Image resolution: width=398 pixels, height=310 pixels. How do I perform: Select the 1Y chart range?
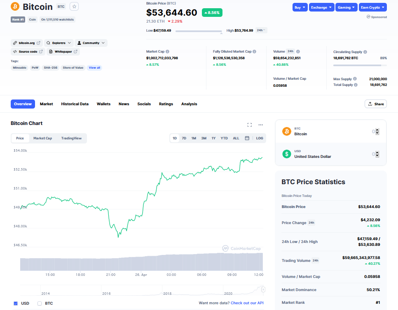click(213, 138)
